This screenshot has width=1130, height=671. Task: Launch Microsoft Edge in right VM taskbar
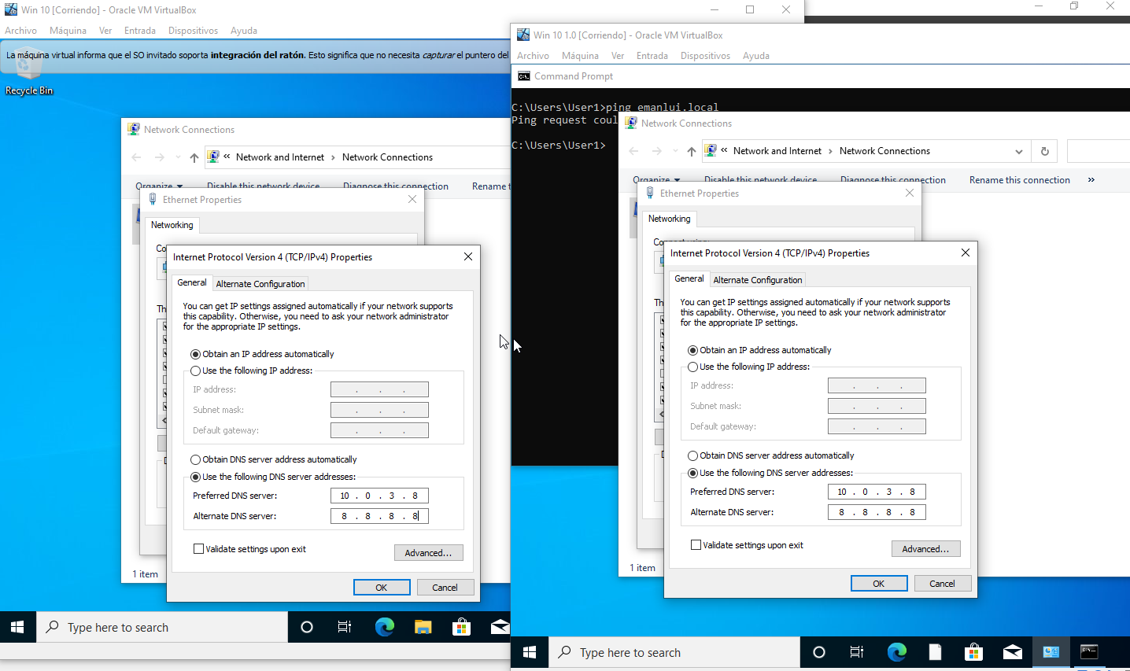(896, 651)
